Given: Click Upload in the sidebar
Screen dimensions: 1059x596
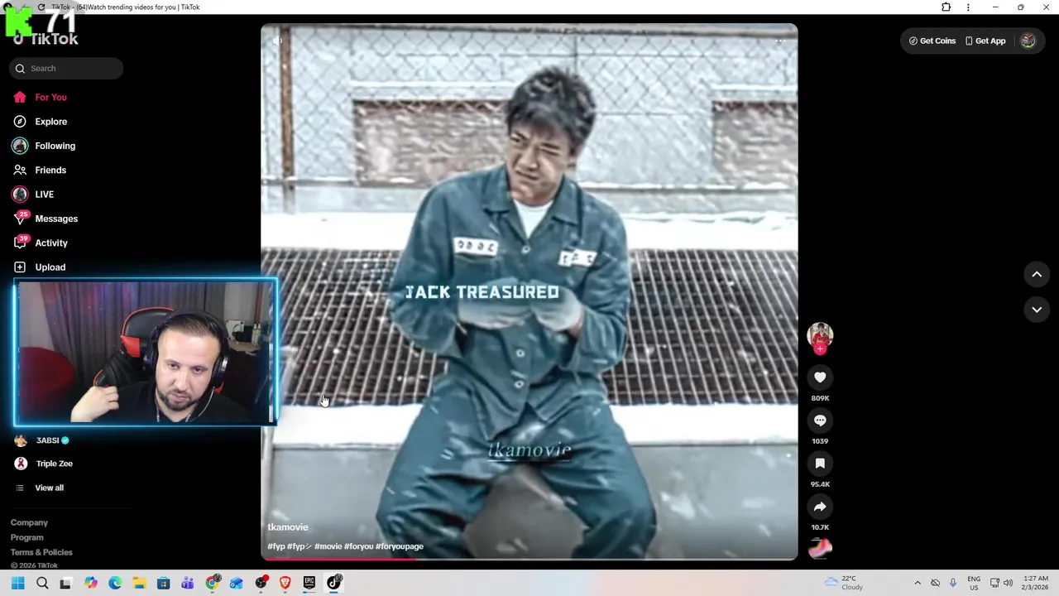Looking at the screenshot, I should point(50,267).
